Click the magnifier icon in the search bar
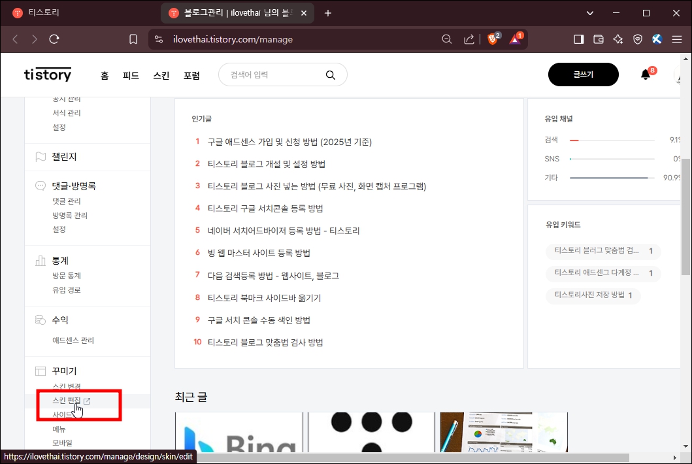 331,75
